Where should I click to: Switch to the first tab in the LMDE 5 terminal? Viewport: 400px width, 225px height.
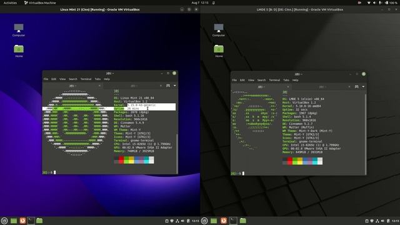[x=261, y=87]
